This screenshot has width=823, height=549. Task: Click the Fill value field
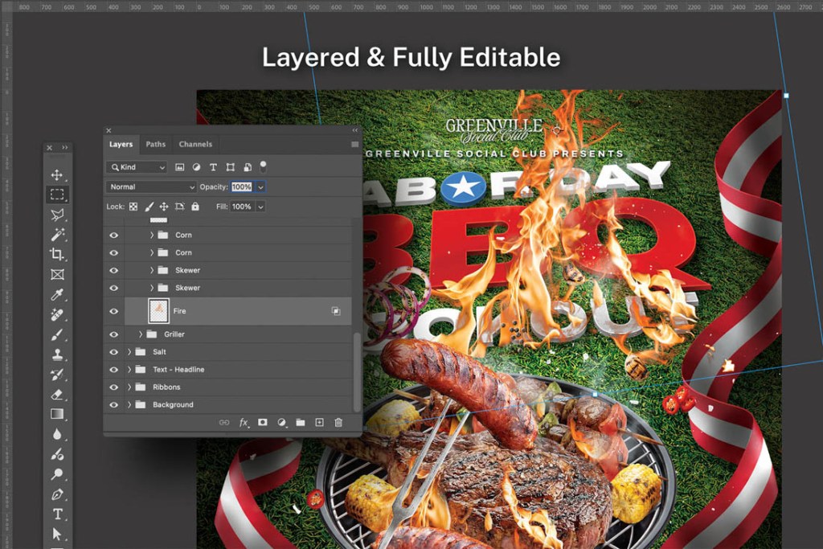(242, 207)
